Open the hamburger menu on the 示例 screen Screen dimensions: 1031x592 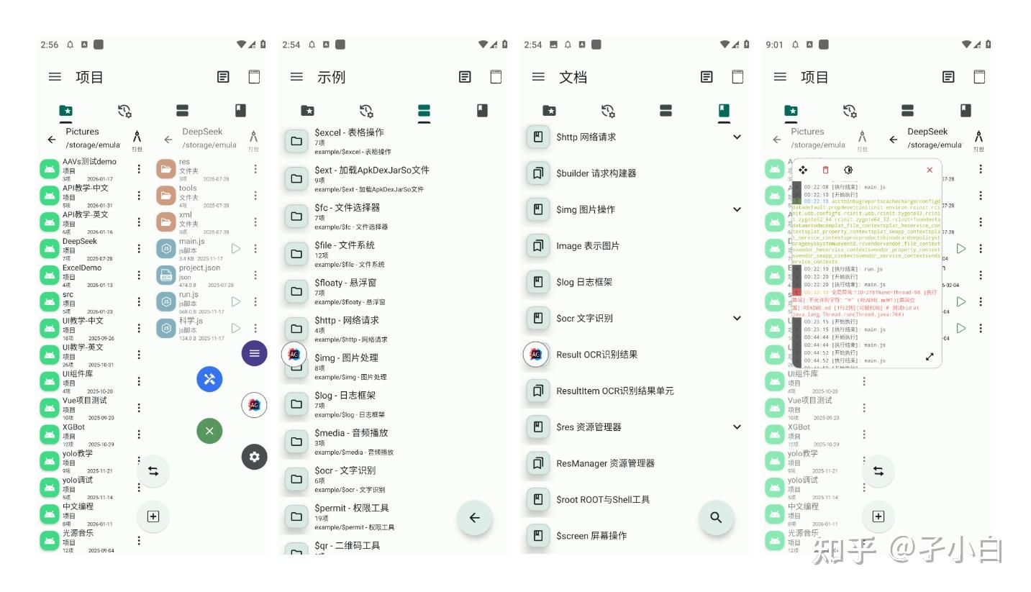point(296,77)
